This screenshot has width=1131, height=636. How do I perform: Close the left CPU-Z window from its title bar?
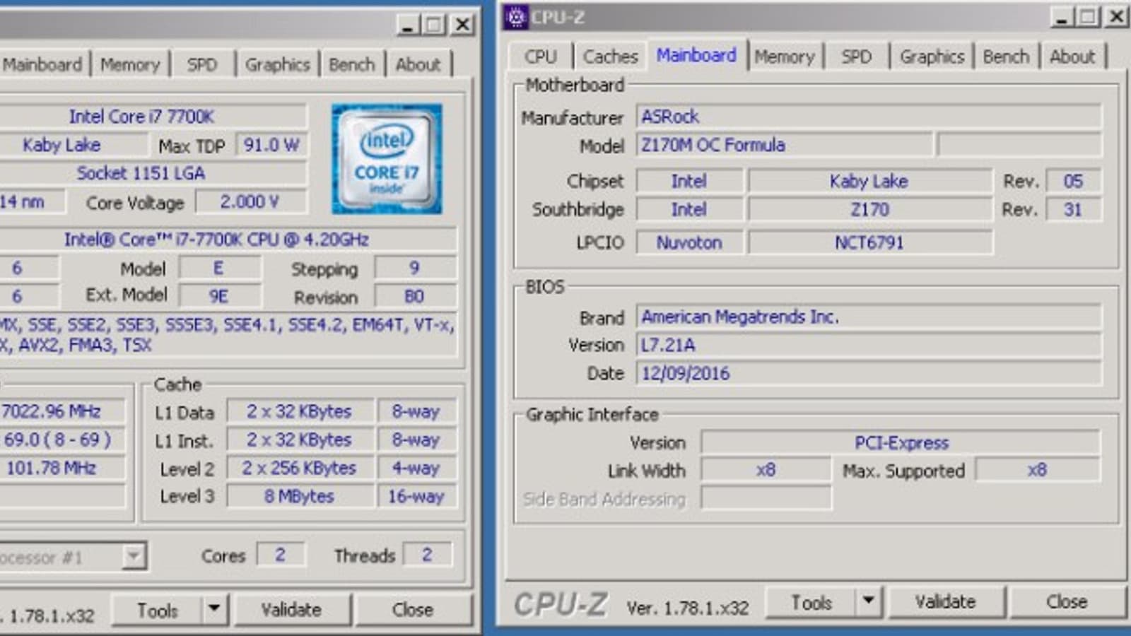pyautogui.click(x=462, y=25)
